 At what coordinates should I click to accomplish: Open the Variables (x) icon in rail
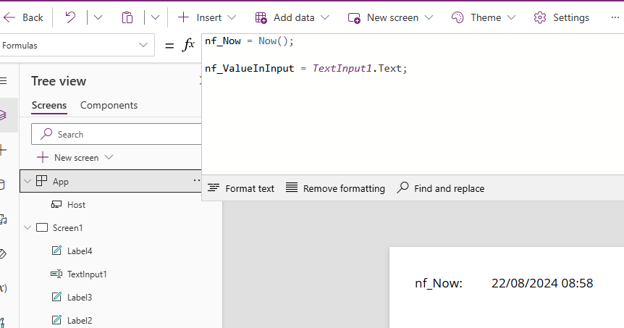pos(3,288)
